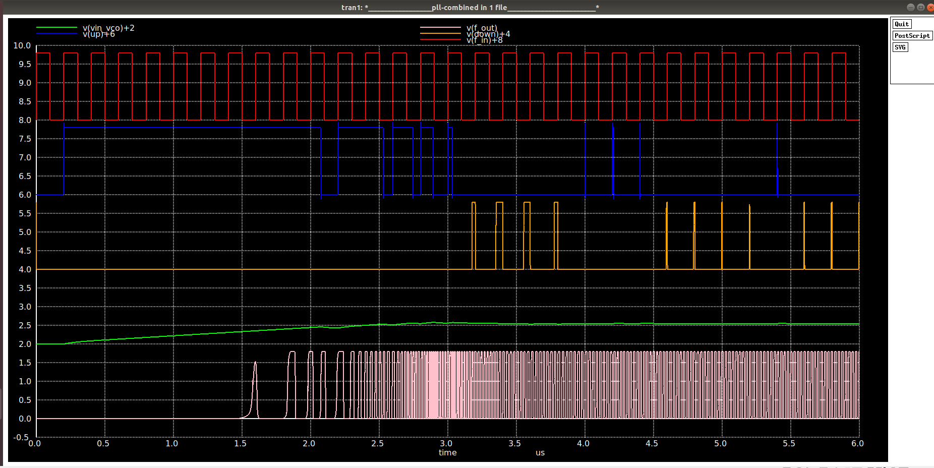Click the 10.0 y-axis tick label
The image size is (934, 468).
[22, 45]
